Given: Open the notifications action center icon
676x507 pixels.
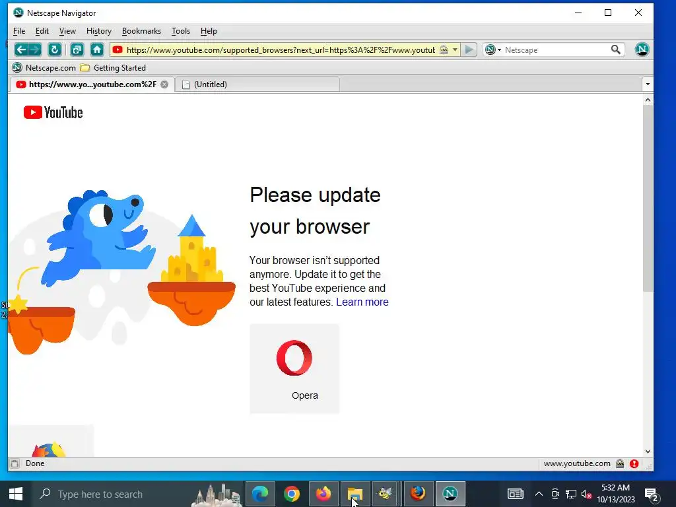Looking at the screenshot, I should click(x=650, y=495).
